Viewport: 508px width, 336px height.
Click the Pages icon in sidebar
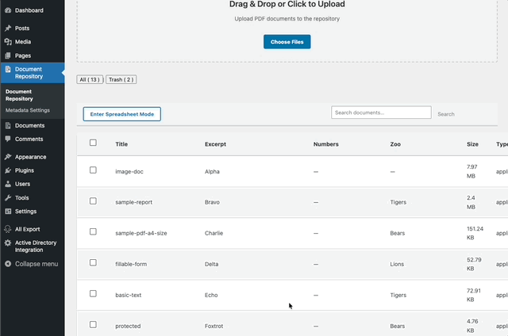point(8,55)
